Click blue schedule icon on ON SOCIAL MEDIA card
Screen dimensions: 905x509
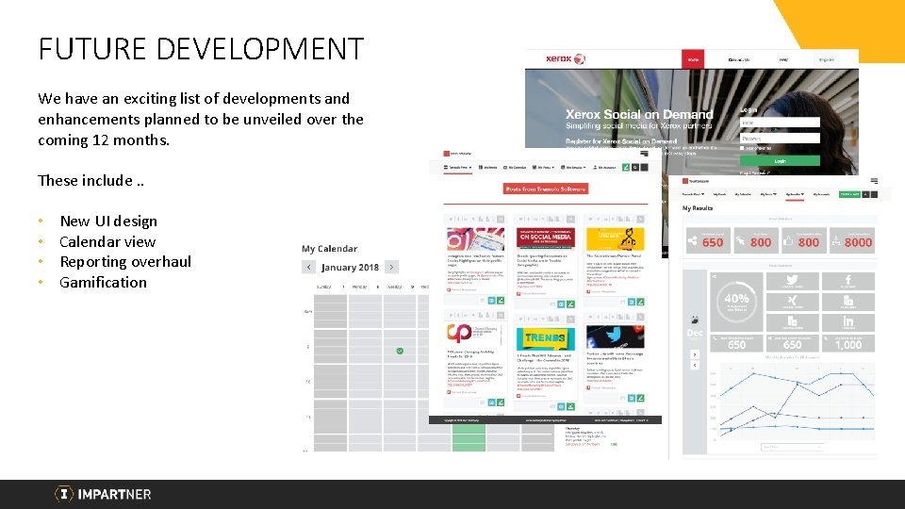tap(561, 304)
